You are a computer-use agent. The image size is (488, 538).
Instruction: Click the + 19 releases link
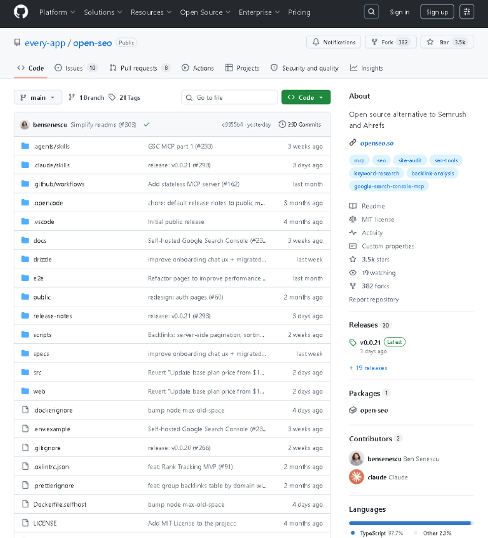tap(368, 368)
